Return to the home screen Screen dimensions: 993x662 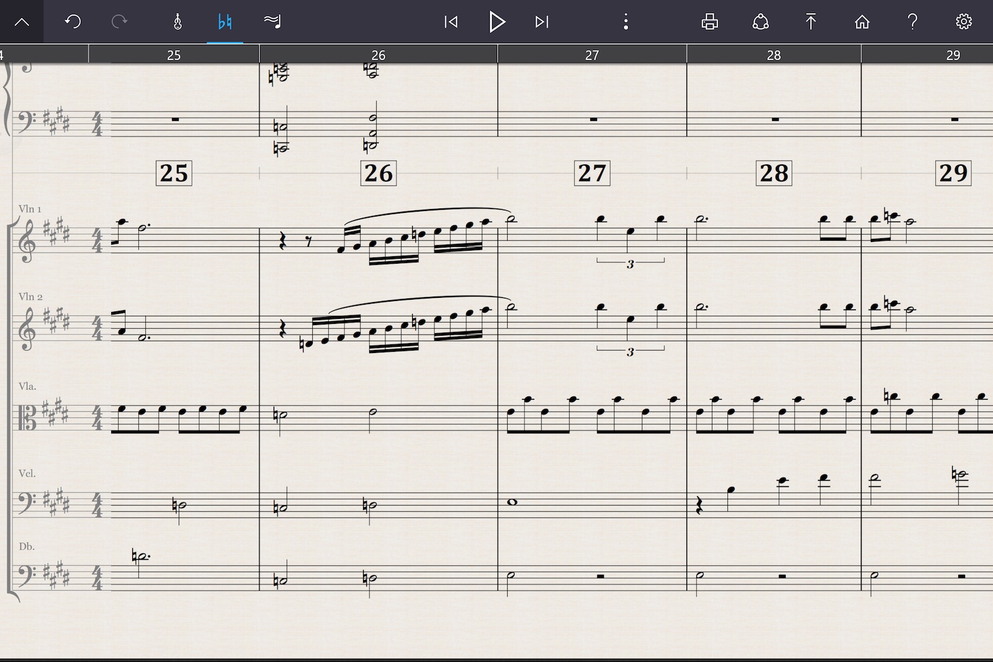[862, 22]
